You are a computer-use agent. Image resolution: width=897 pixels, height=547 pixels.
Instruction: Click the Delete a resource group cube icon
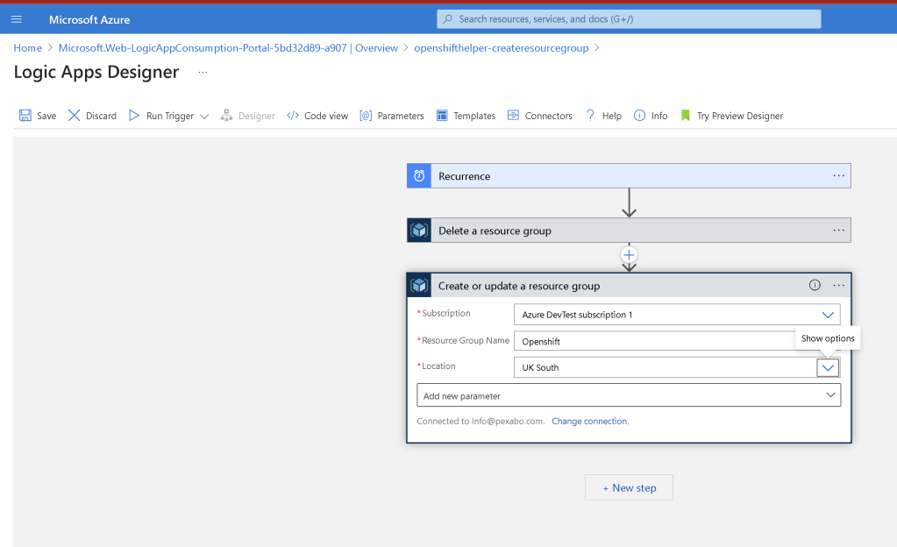coord(419,230)
